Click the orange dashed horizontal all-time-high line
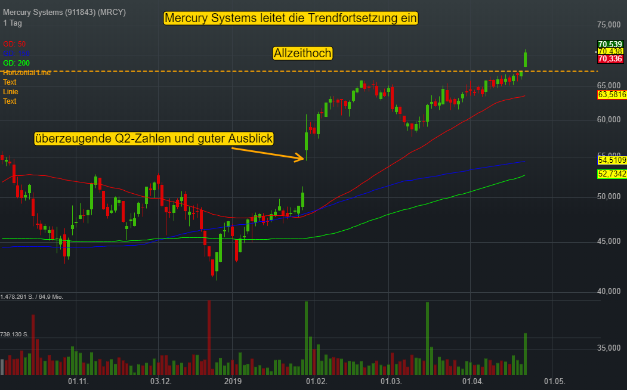Image resolution: width=627 pixels, height=390 pixels. pyautogui.click(x=300, y=72)
